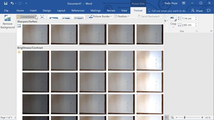Open the Picture Border dropdown
This screenshot has width=214, height=120.
coord(100,16)
